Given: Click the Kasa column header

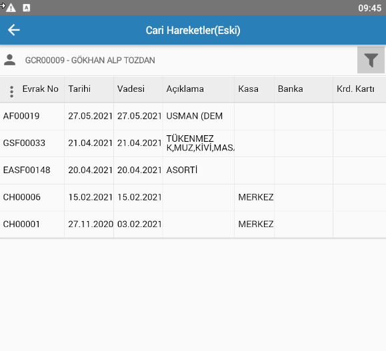Looking at the screenshot, I should 248,89.
